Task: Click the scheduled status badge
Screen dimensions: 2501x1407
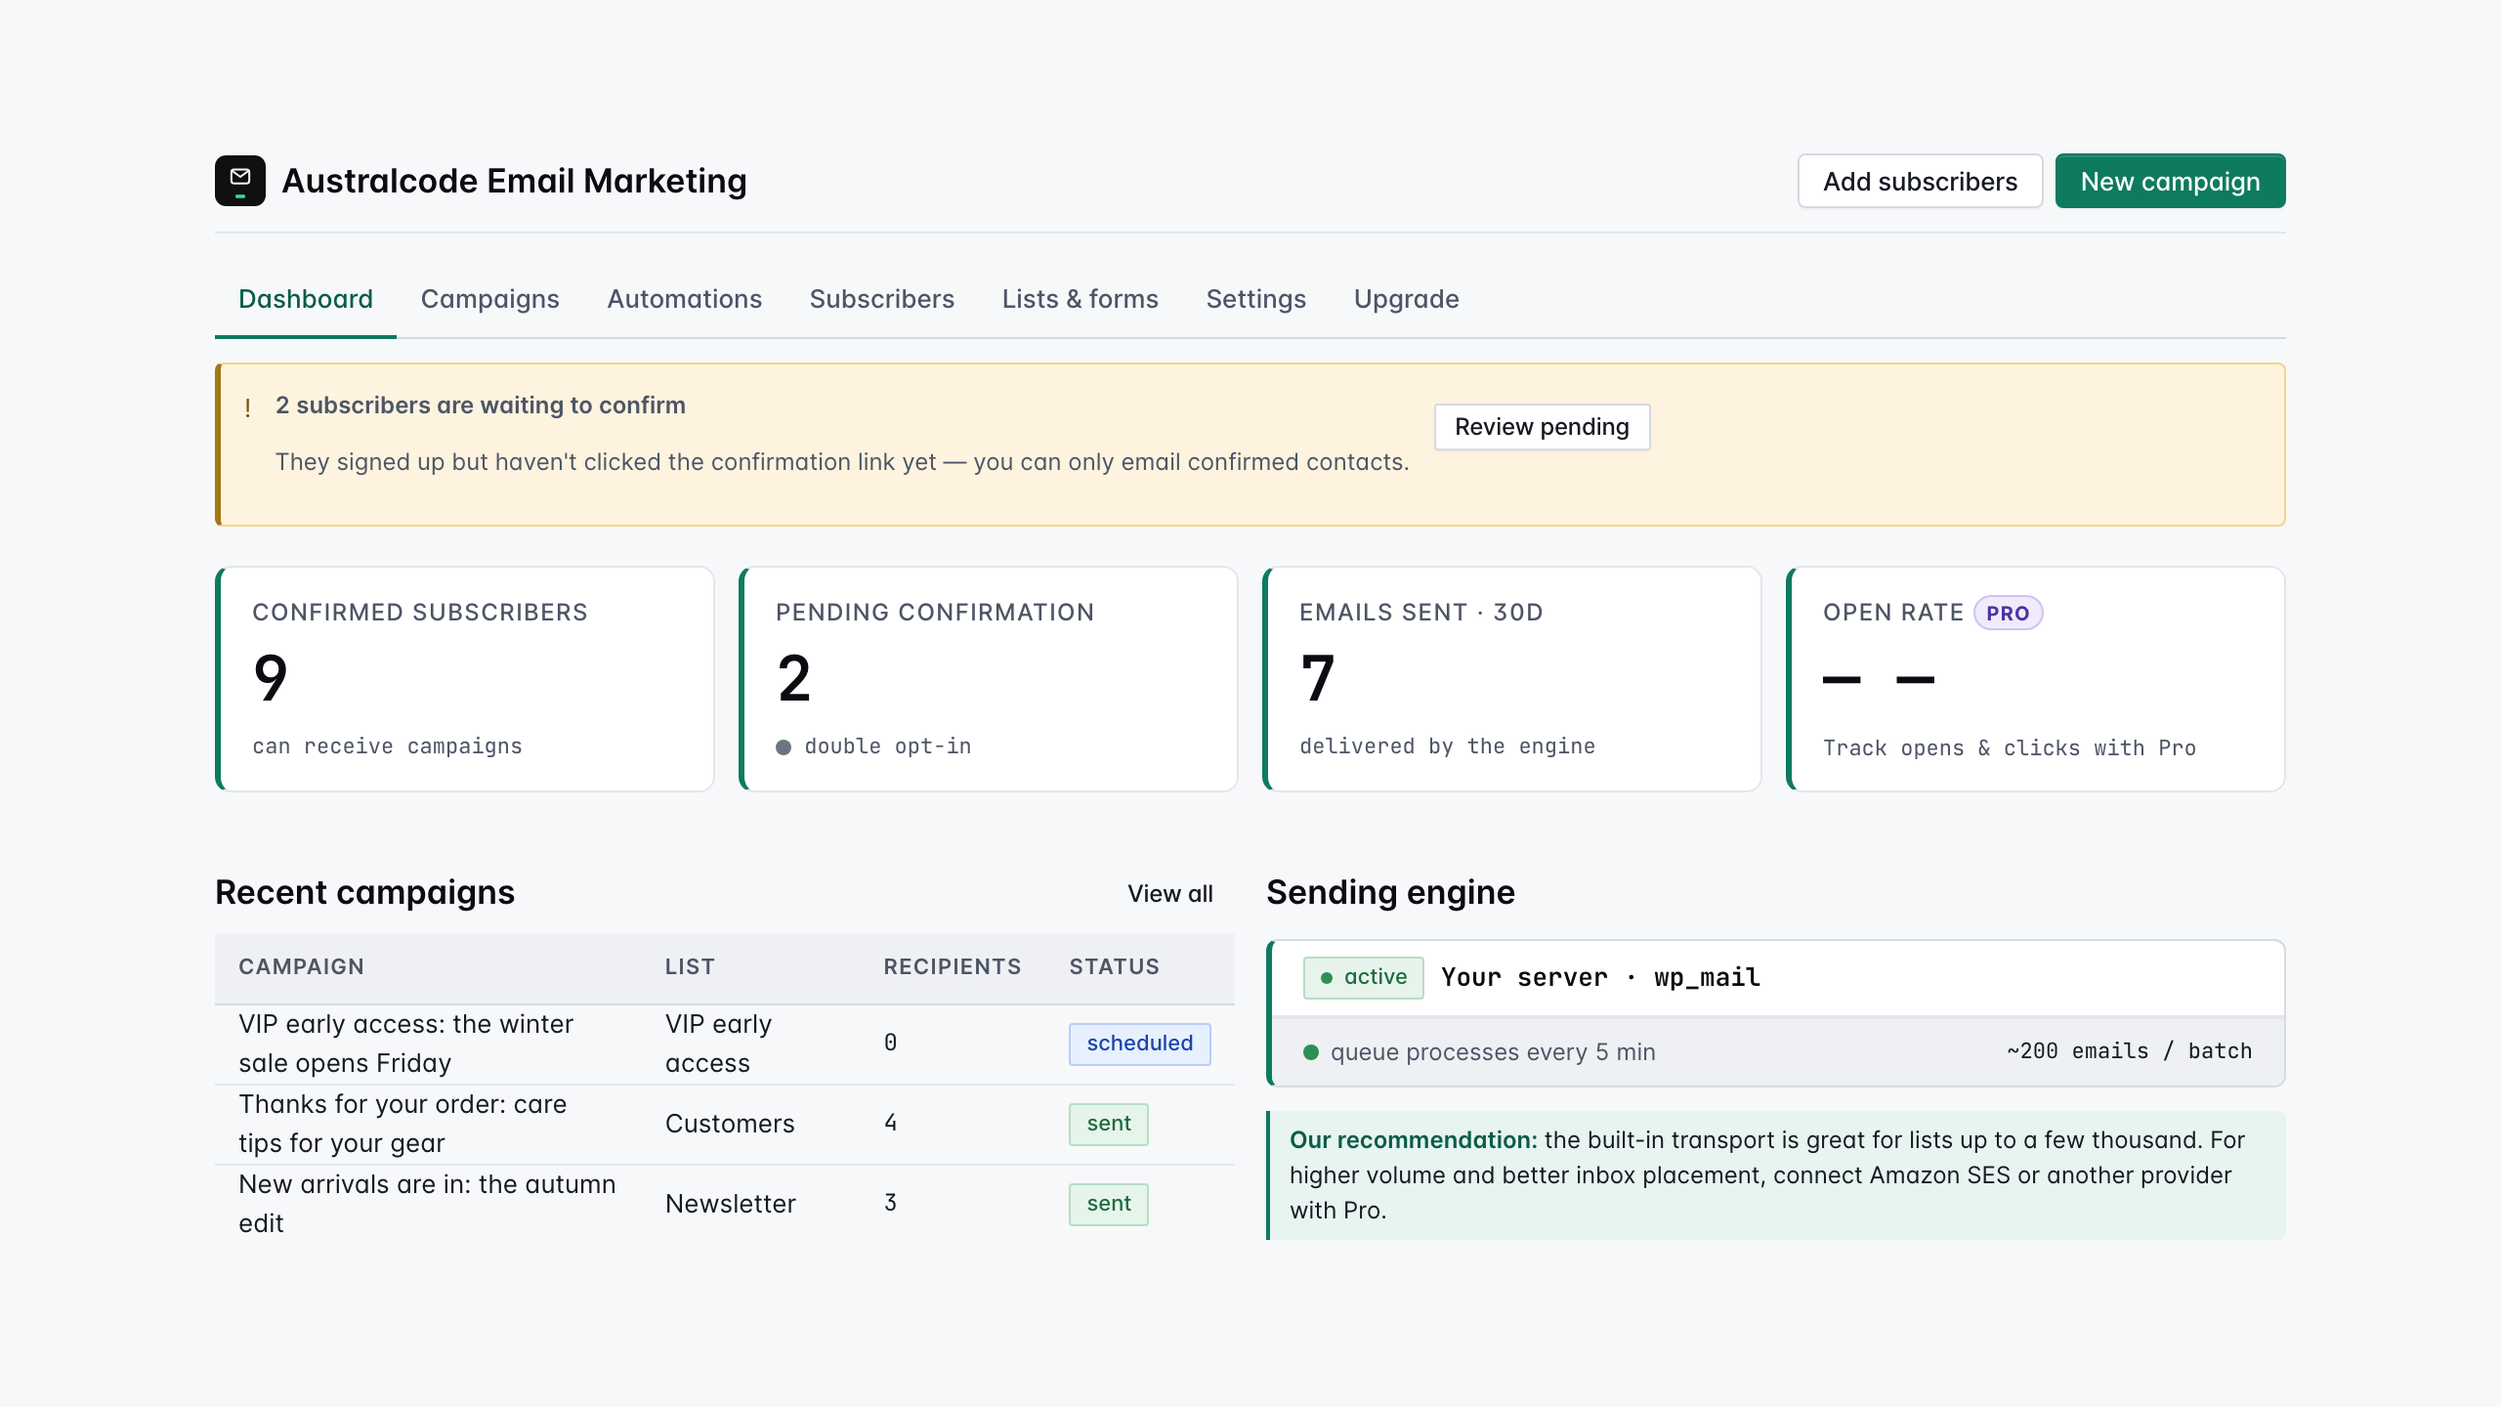Action: coord(1140,1044)
